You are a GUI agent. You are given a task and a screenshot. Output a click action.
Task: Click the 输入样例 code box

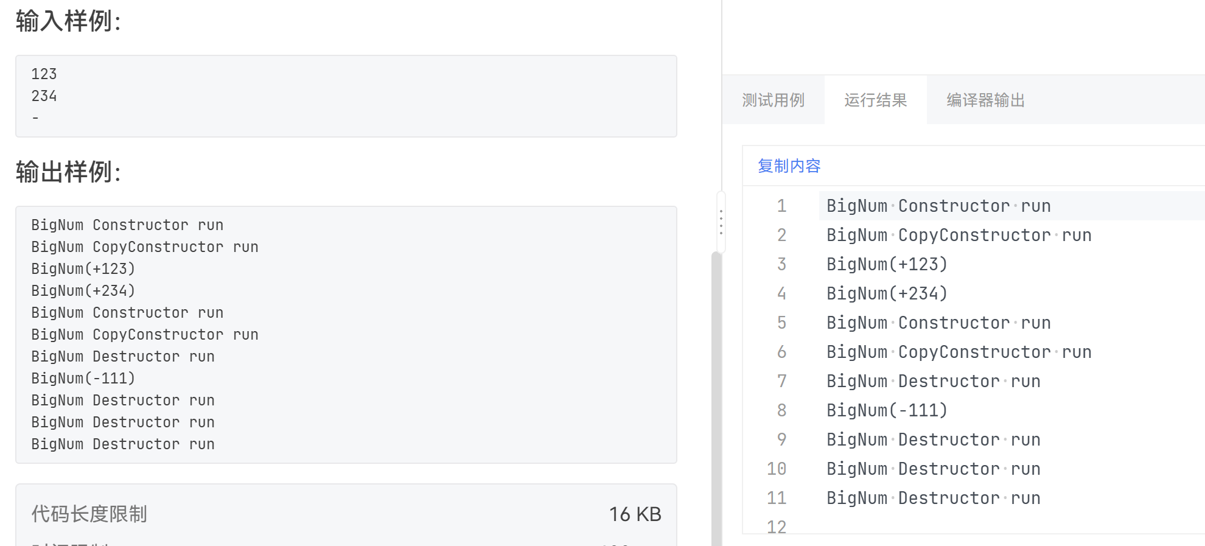346,96
